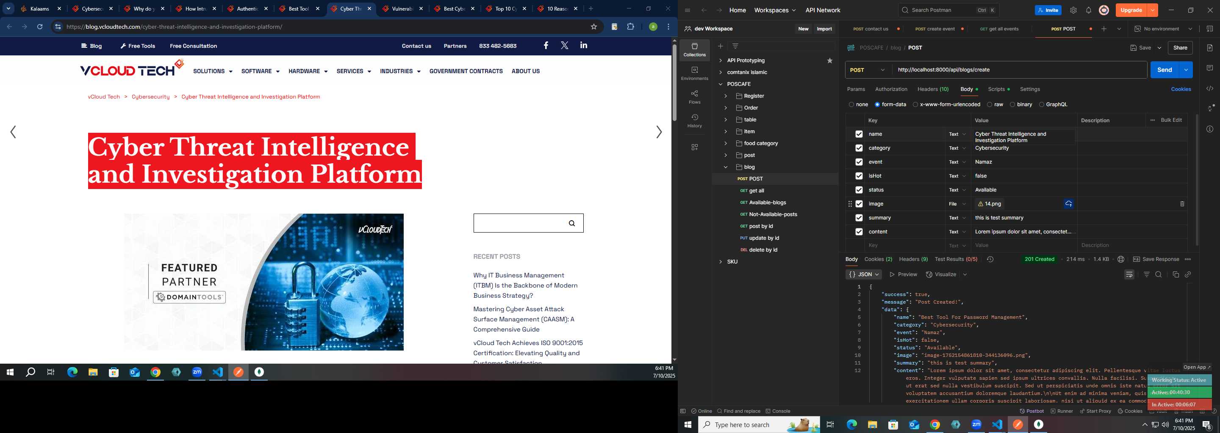Click the Invite button
Viewport: 1220px width, 433px height.
(x=1048, y=10)
